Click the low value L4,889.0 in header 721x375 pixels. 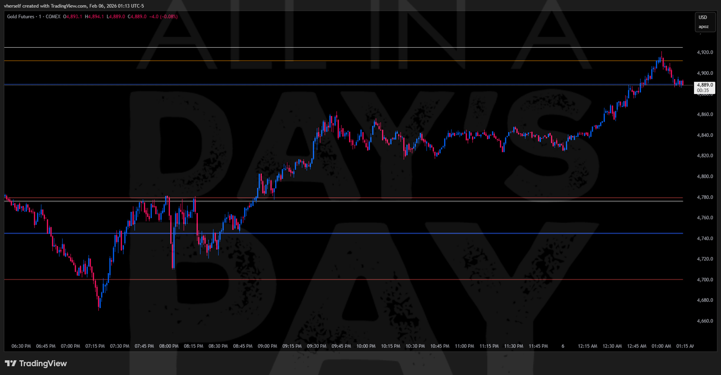click(116, 17)
